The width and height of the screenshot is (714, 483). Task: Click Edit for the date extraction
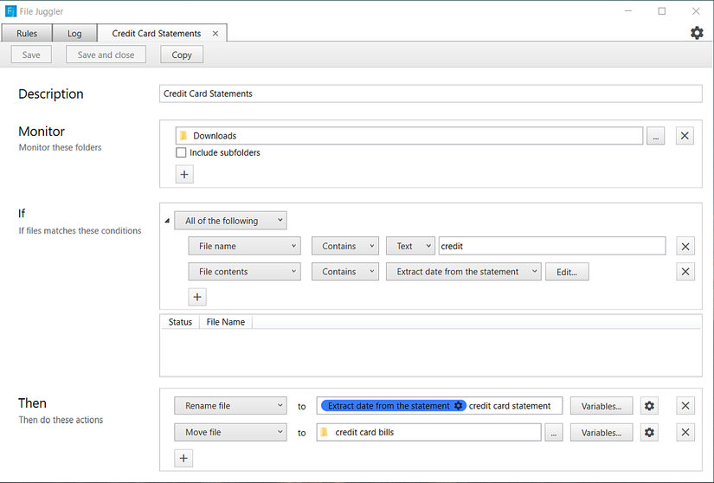tap(567, 272)
